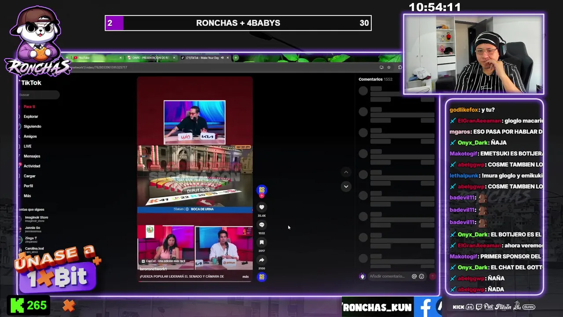Open Actividad notifications in sidebar
The height and width of the screenshot is (317, 563).
[x=31, y=166]
